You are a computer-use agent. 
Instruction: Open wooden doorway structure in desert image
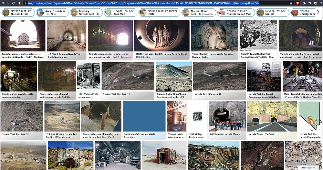[164, 155]
